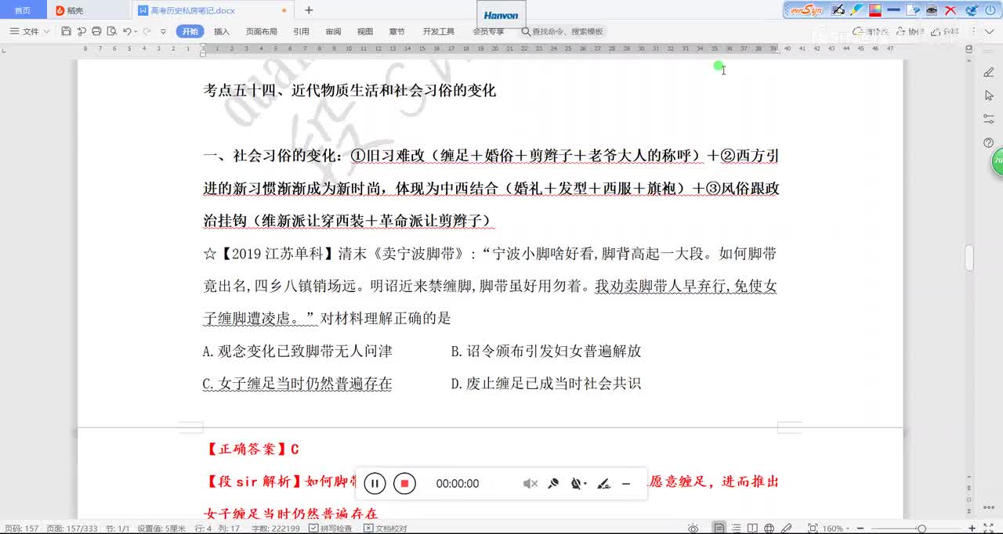Toggle the recorder microphone icon
1003x534 pixels.
pyautogui.click(x=553, y=484)
